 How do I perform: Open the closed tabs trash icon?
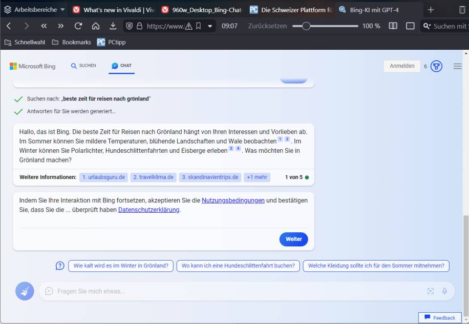[x=462, y=10]
